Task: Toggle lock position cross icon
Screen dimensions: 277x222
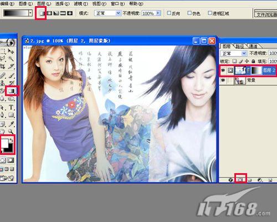Action: [247, 61]
